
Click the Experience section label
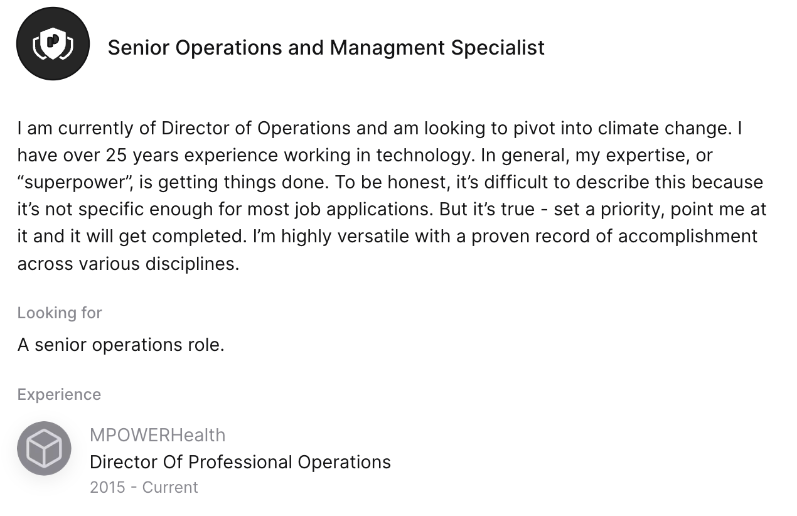59,394
